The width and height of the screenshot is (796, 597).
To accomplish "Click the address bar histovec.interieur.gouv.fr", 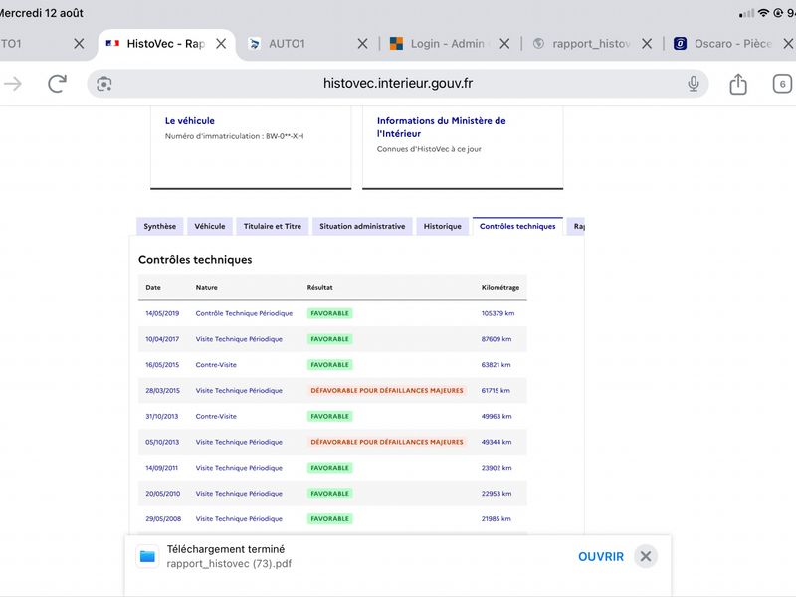I will coord(397,84).
